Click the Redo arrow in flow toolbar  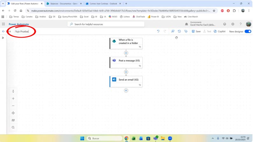tap(165, 31)
